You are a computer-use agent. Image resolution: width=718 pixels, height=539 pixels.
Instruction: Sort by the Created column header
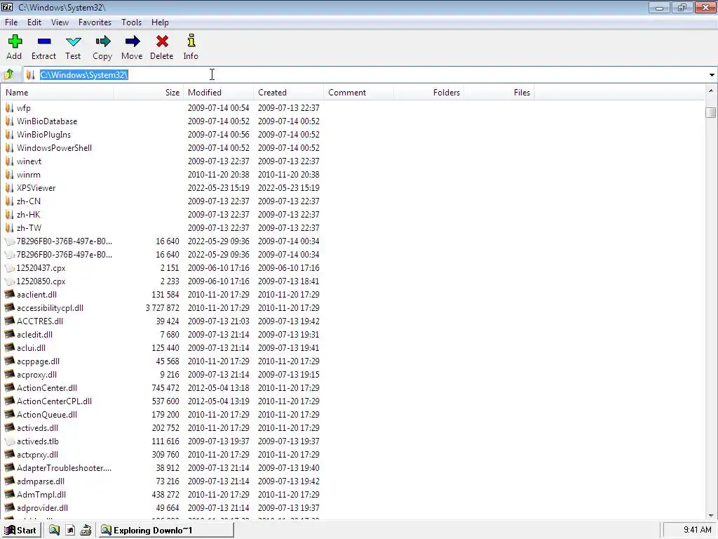(288, 92)
